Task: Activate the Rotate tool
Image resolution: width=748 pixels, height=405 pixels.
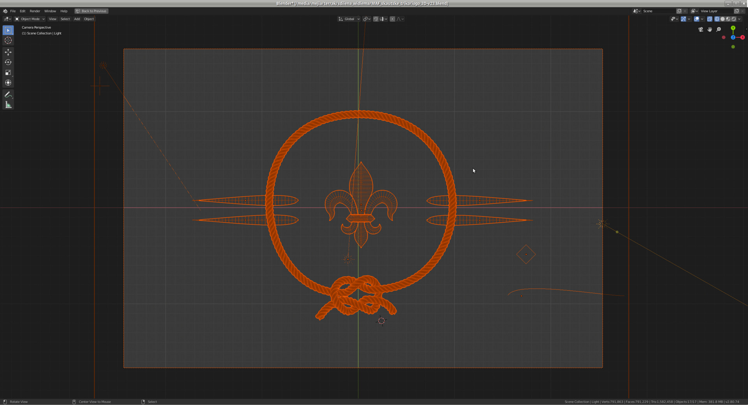Action: pos(8,62)
